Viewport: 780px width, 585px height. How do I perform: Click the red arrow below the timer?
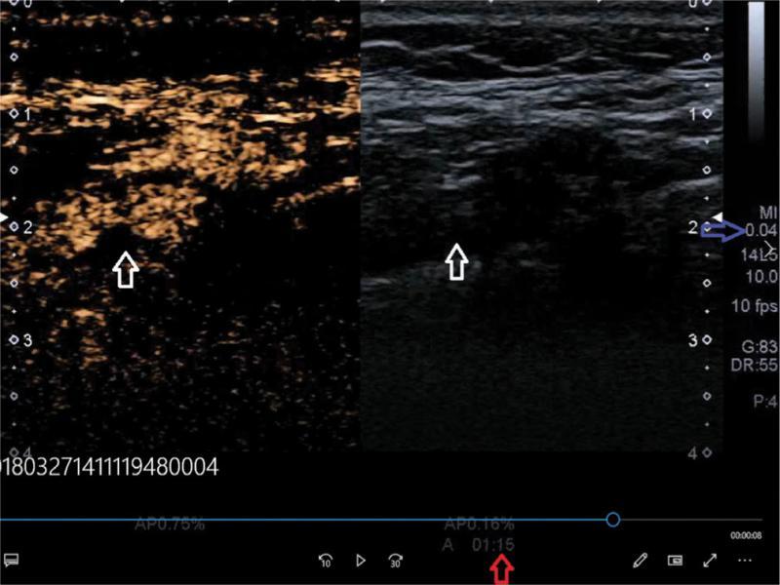point(503,566)
